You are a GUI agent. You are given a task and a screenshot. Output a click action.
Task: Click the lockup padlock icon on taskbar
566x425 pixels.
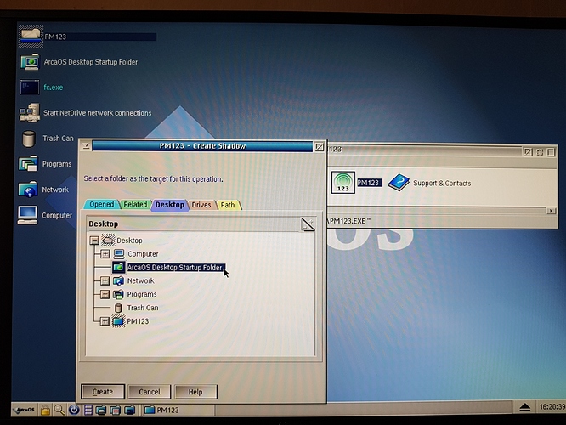(x=45, y=411)
